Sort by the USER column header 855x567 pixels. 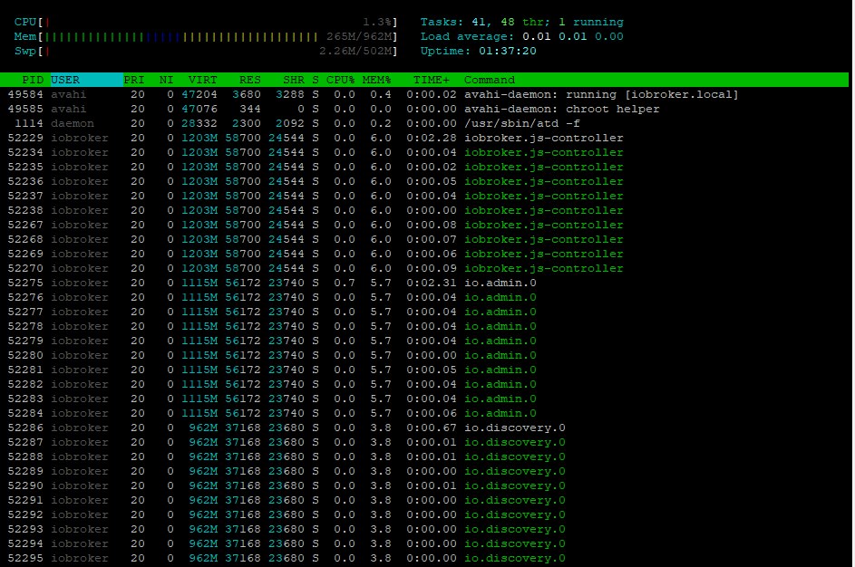point(87,80)
